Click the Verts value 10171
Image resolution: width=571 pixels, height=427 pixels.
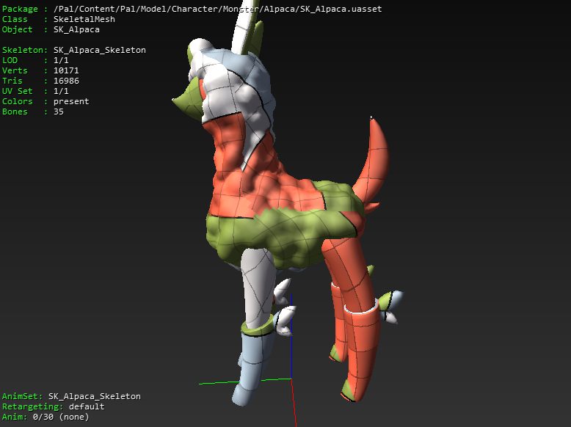click(66, 70)
